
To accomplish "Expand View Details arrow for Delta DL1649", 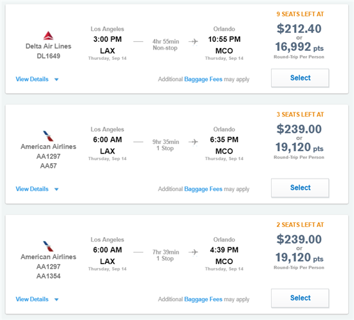I will pos(57,79).
